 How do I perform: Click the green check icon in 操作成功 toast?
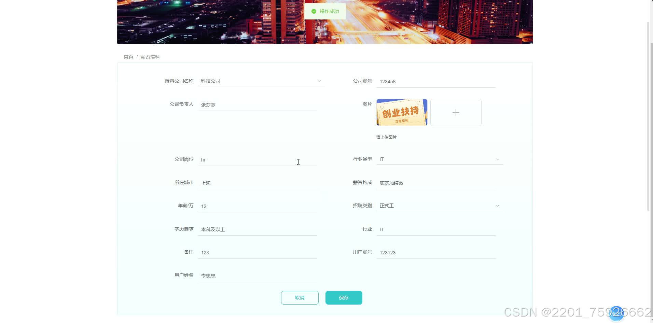(314, 11)
